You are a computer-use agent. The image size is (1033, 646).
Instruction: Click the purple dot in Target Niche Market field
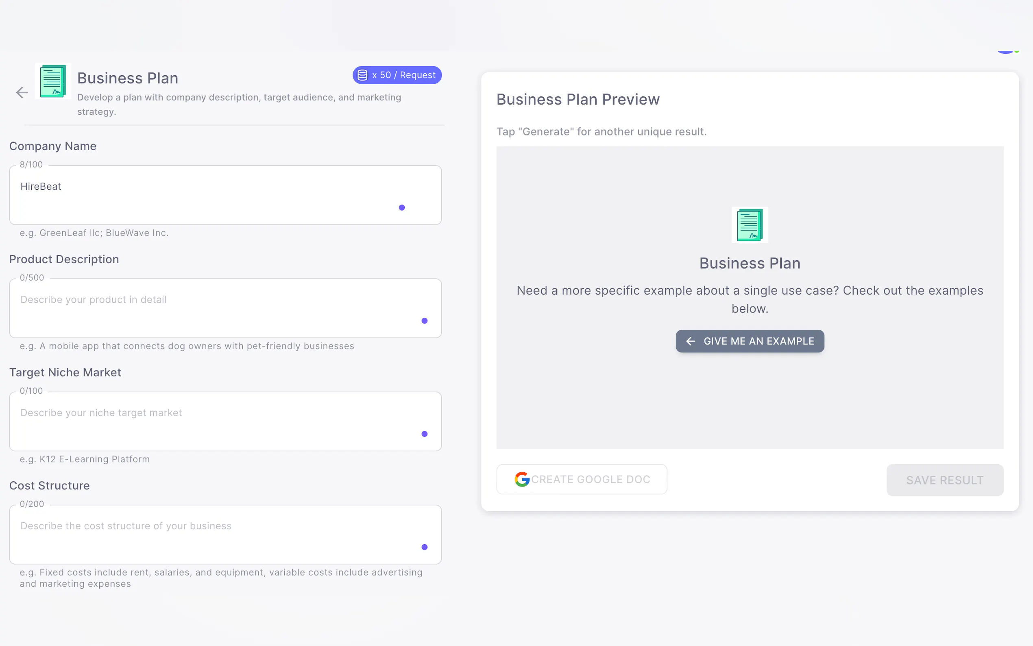[x=424, y=434]
